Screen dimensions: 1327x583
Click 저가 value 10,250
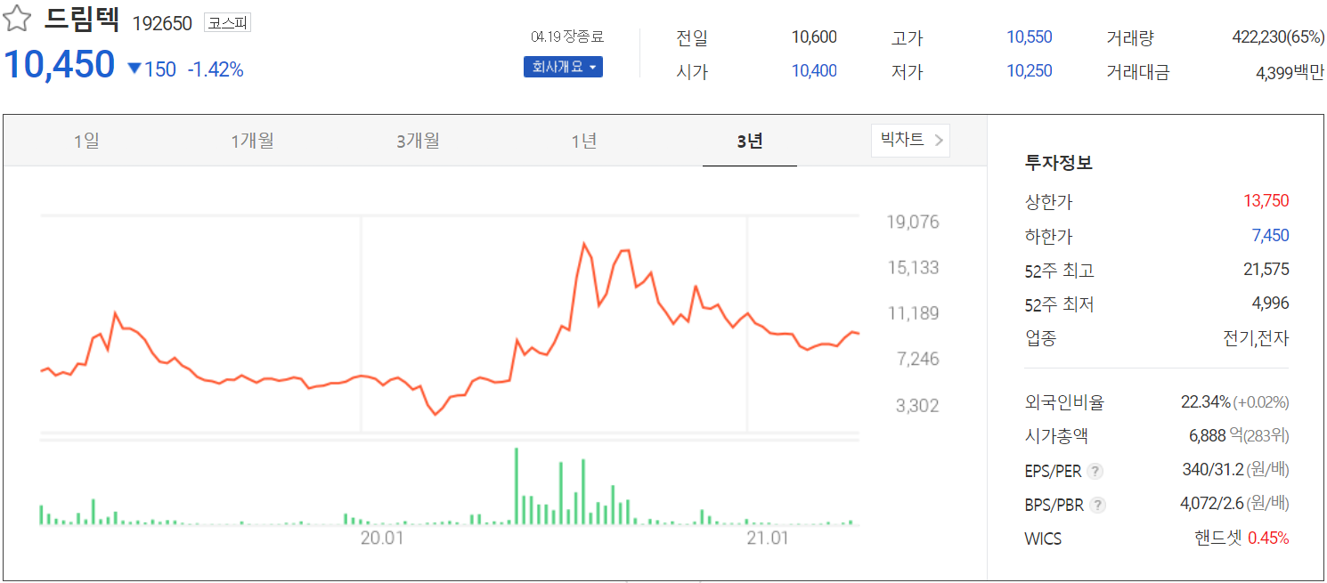pyautogui.click(x=1030, y=71)
